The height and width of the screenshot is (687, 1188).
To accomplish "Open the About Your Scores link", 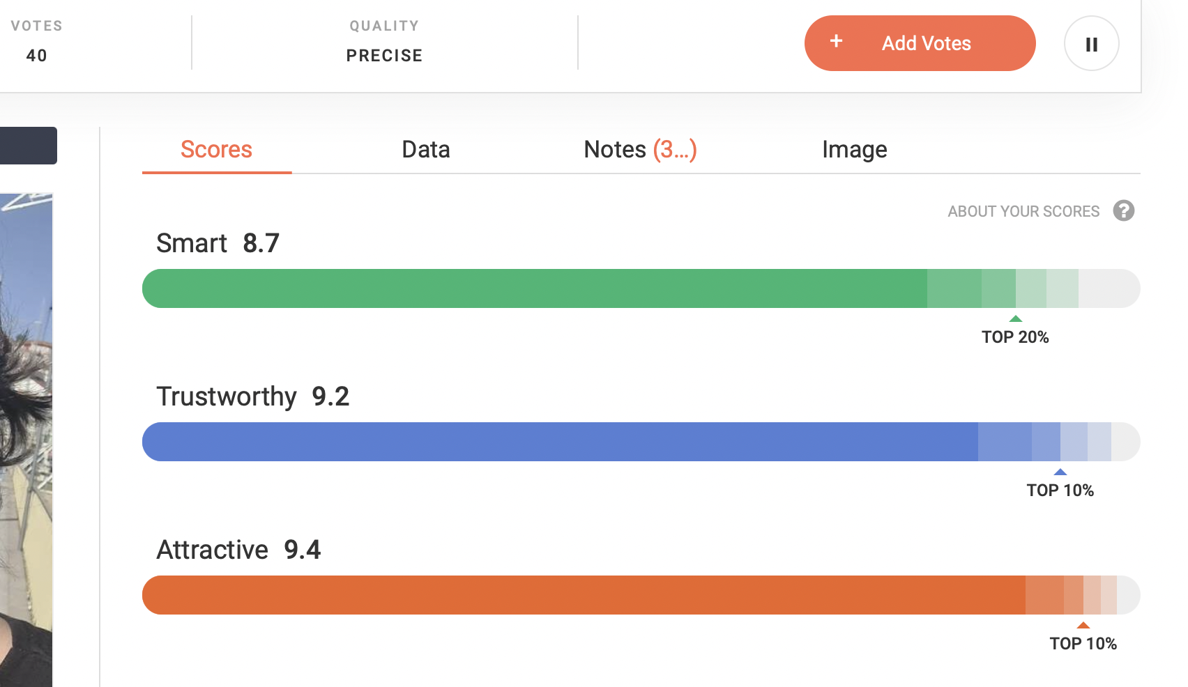I will tap(1023, 211).
